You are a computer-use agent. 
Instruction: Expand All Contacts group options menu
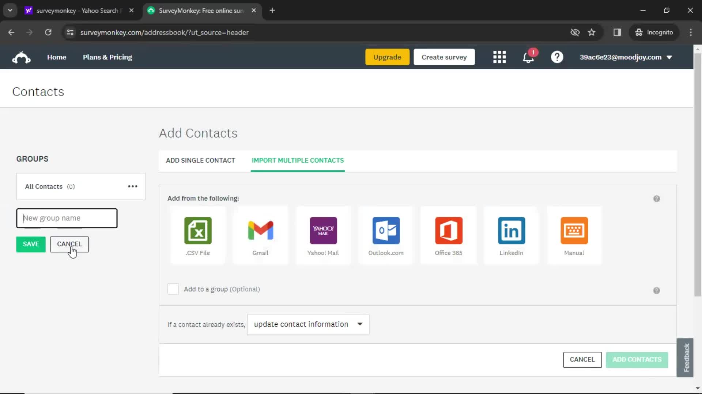(x=133, y=186)
